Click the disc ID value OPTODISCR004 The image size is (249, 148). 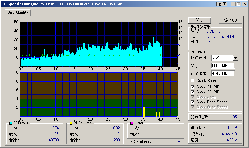click(x=220, y=36)
